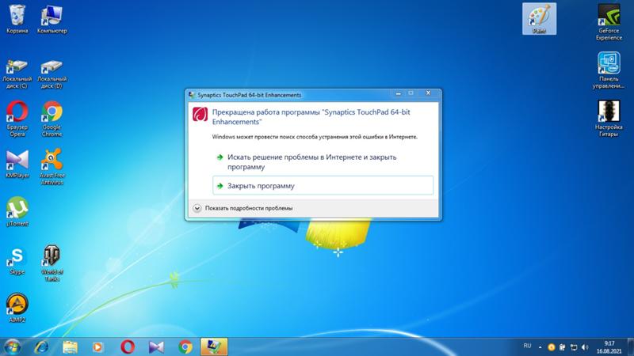Viewport: 634px width, 356px height.
Task: Select Локальный диск (D) shortcut
Action: 52,74
